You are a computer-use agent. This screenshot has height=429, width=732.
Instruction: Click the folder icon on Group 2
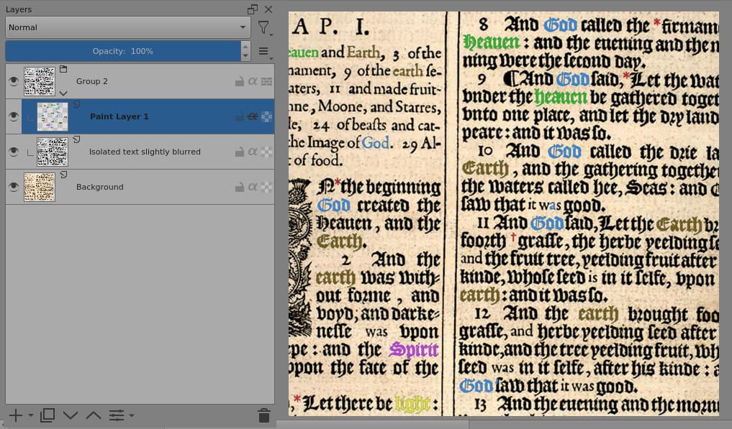pos(63,69)
